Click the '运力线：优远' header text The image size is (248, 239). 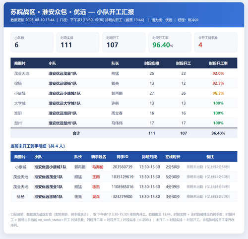point(162,20)
